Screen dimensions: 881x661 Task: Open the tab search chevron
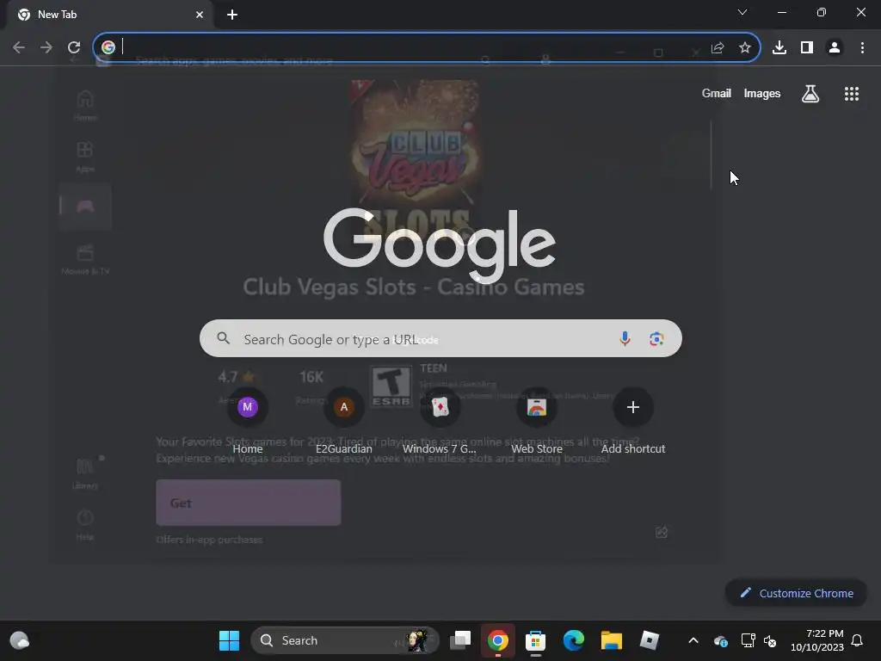(x=742, y=12)
